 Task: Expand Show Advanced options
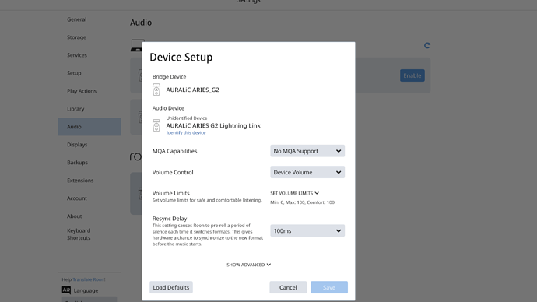(248, 265)
